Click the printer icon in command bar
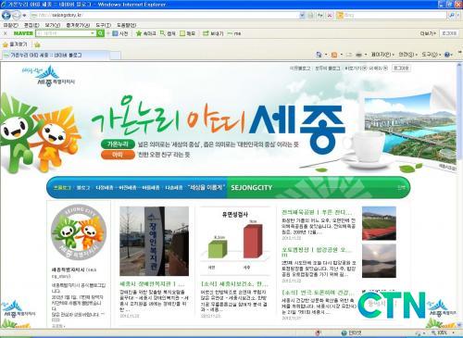The height and width of the screenshot is (338, 463). (358, 55)
